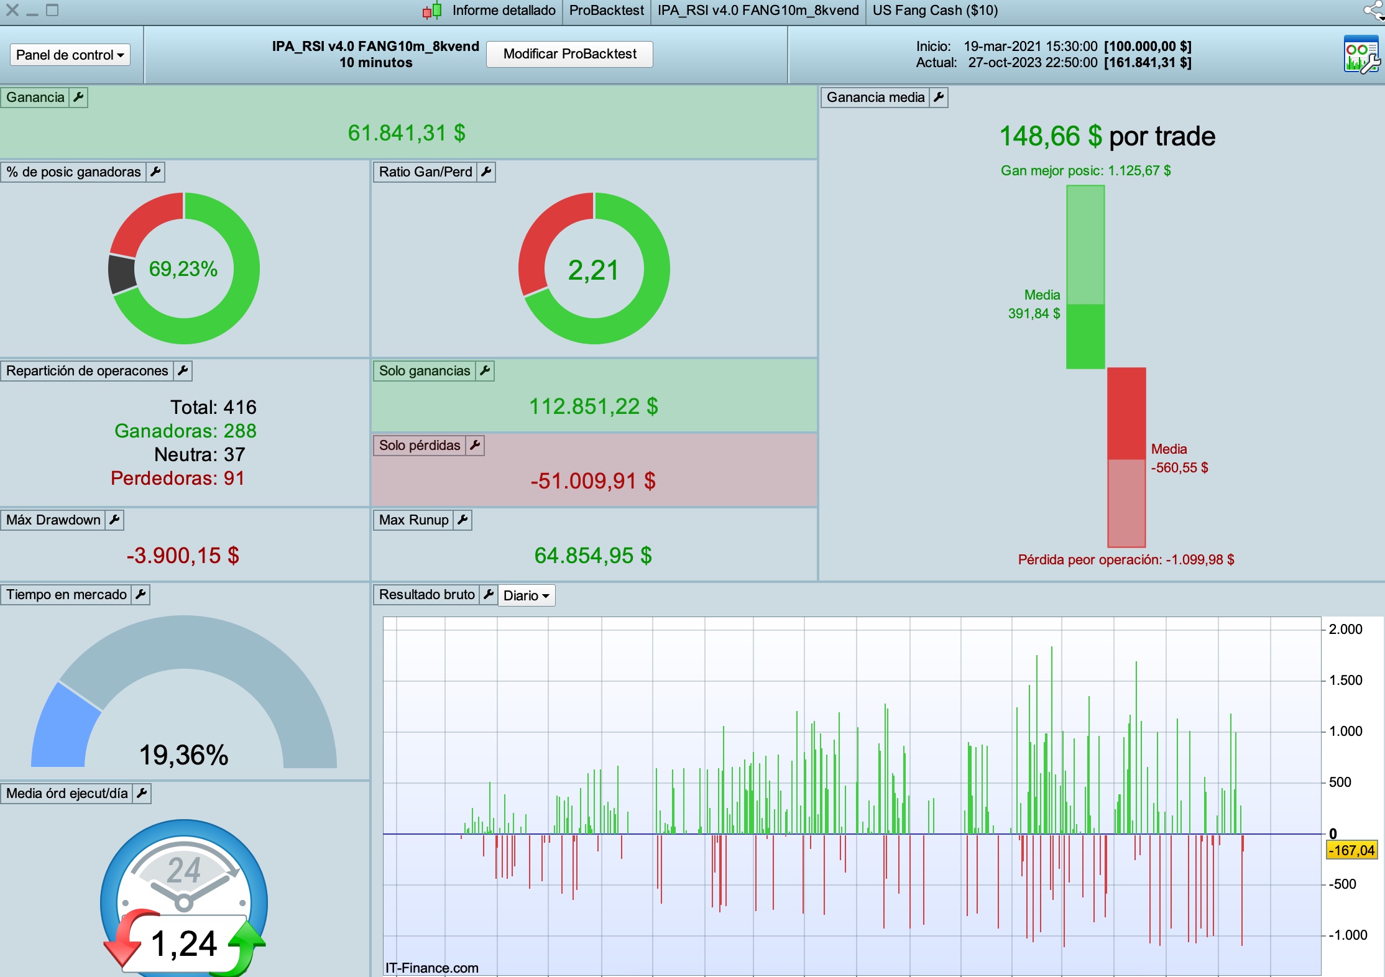Click Gan mejor posic: 1.125,67 $ text

1085,171
